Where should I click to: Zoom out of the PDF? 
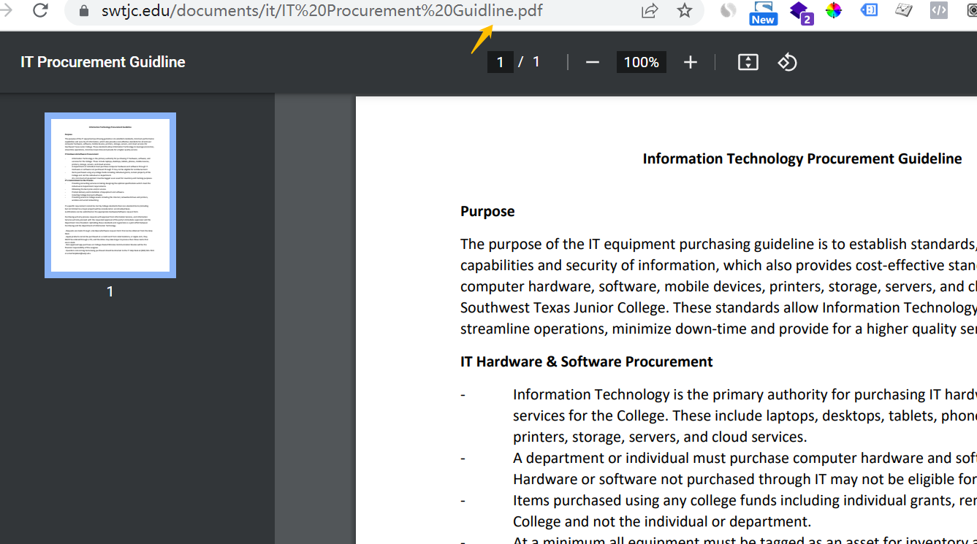click(x=593, y=62)
